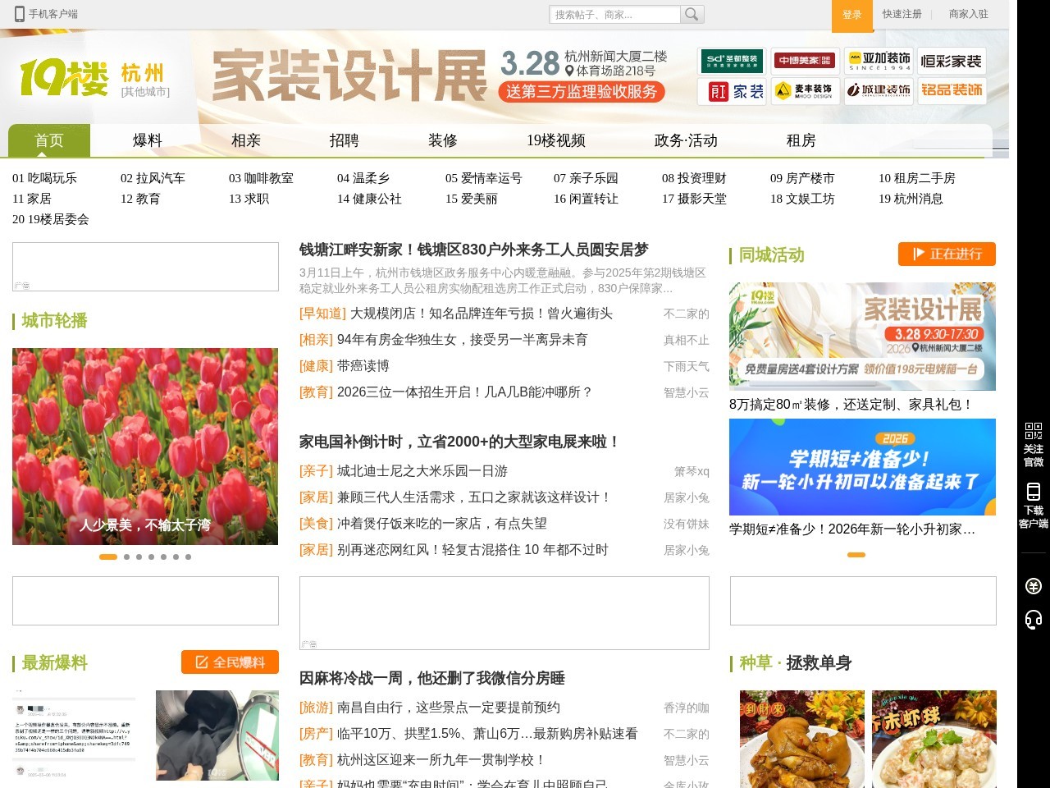Click the orange 登录 button
The width and height of the screenshot is (1050, 788).
pos(851,15)
